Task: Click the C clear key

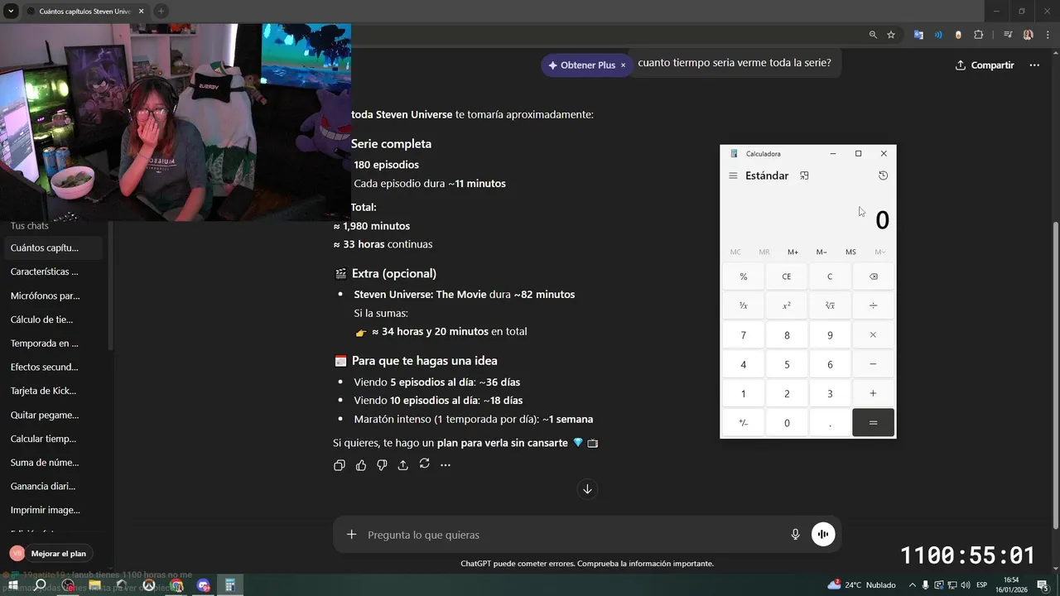Action: [830, 276]
